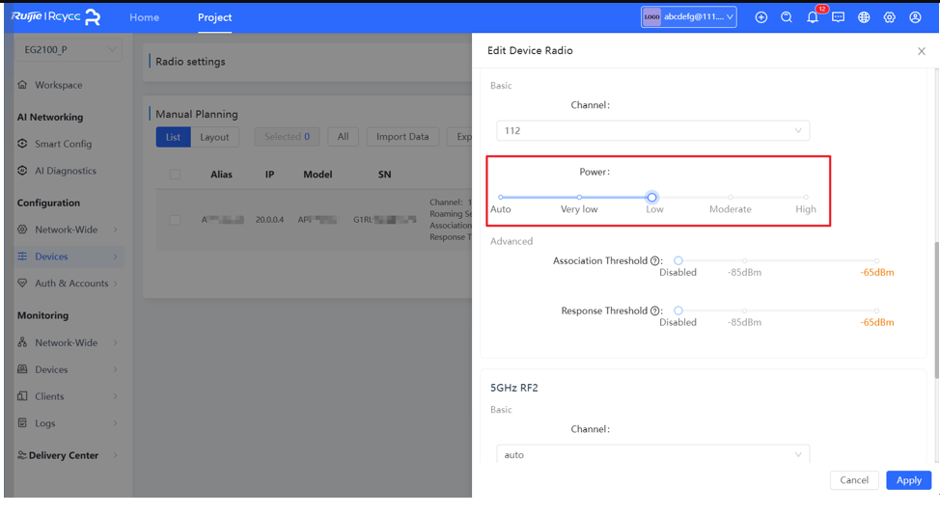Click the Cancel button
The height and width of the screenshot is (514, 940).
click(x=853, y=480)
